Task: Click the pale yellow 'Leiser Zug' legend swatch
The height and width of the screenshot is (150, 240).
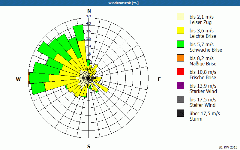Action: click(x=180, y=16)
